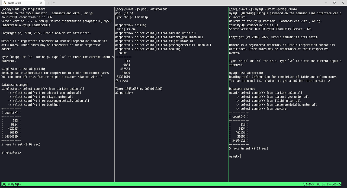Click 'Time: 1345.657 ms (00:01.346)'
This screenshot has height=188, width=347.
click(x=139, y=89)
